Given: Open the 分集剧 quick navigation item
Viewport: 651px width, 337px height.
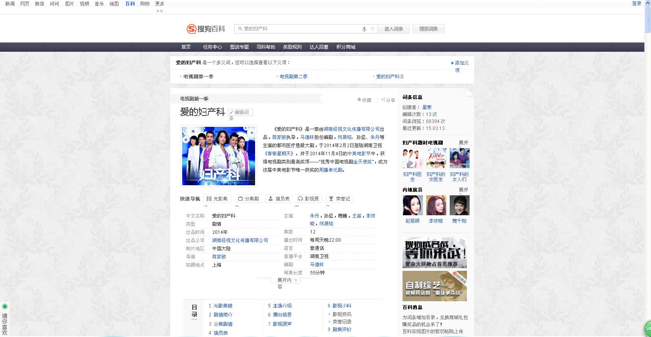Looking at the screenshot, I should pos(248,199).
